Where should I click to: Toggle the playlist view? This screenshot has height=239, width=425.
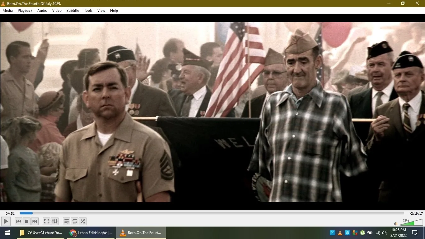tap(67, 221)
